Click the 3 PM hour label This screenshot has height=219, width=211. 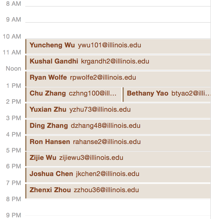pos(13,118)
